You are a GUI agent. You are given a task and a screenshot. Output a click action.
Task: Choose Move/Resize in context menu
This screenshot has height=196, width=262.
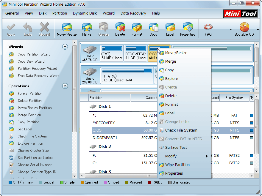click(x=184, y=53)
